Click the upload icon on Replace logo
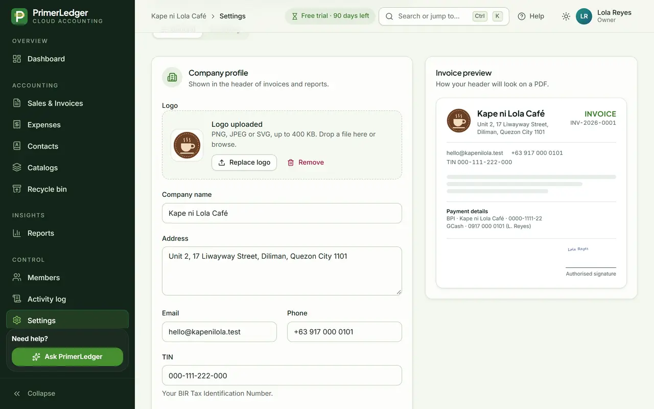654x409 pixels. pyautogui.click(x=222, y=163)
